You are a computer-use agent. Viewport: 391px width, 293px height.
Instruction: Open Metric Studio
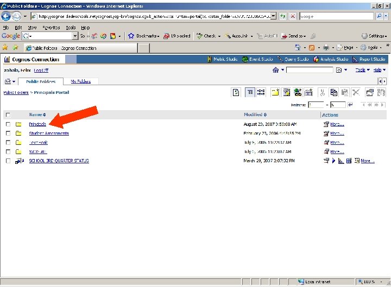(x=223, y=59)
